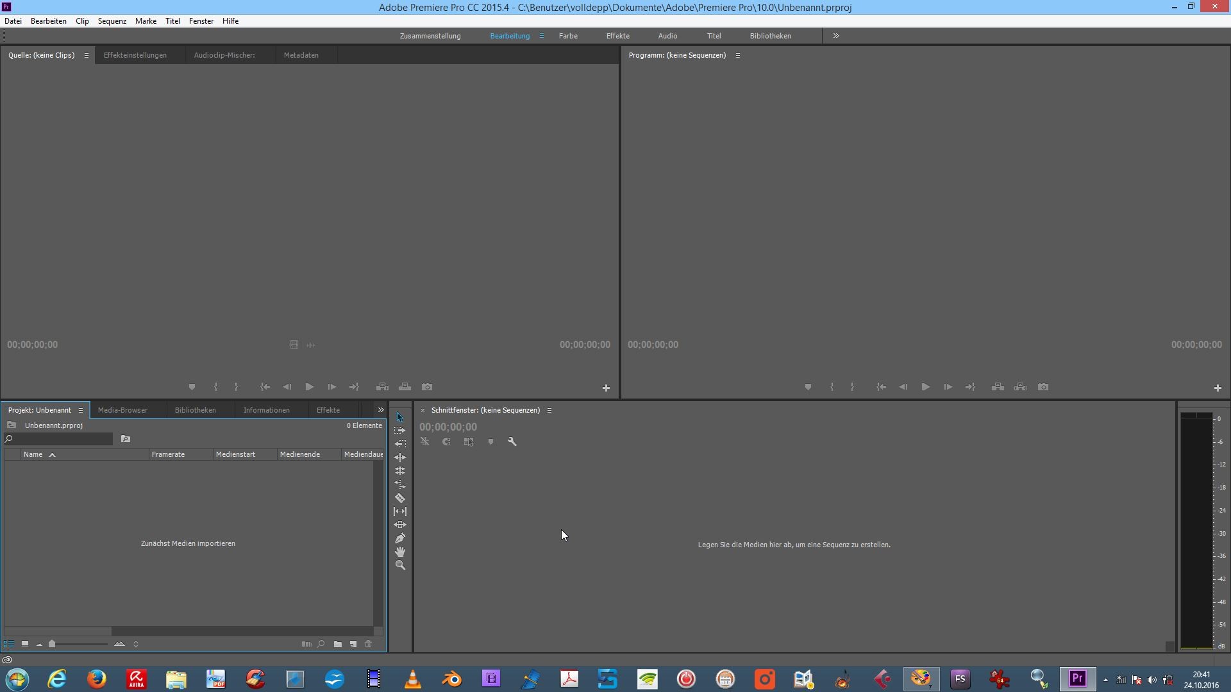The width and height of the screenshot is (1231, 692).
Task: Switch to Farbe workspace
Action: pyautogui.click(x=568, y=36)
